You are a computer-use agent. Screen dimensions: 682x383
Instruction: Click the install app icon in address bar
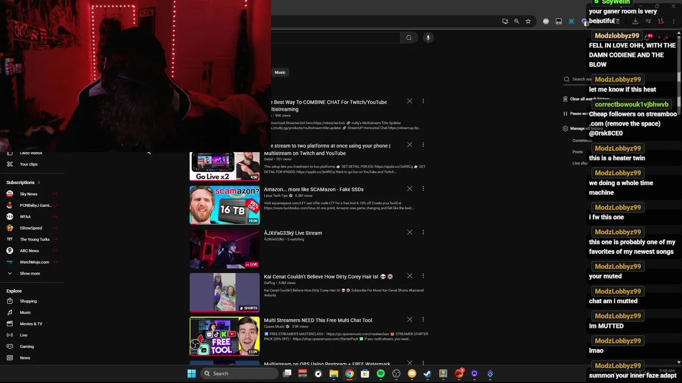(x=505, y=21)
